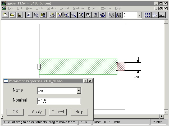Activate the hand pan tool
The image size is (169, 126).
(88, 15)
